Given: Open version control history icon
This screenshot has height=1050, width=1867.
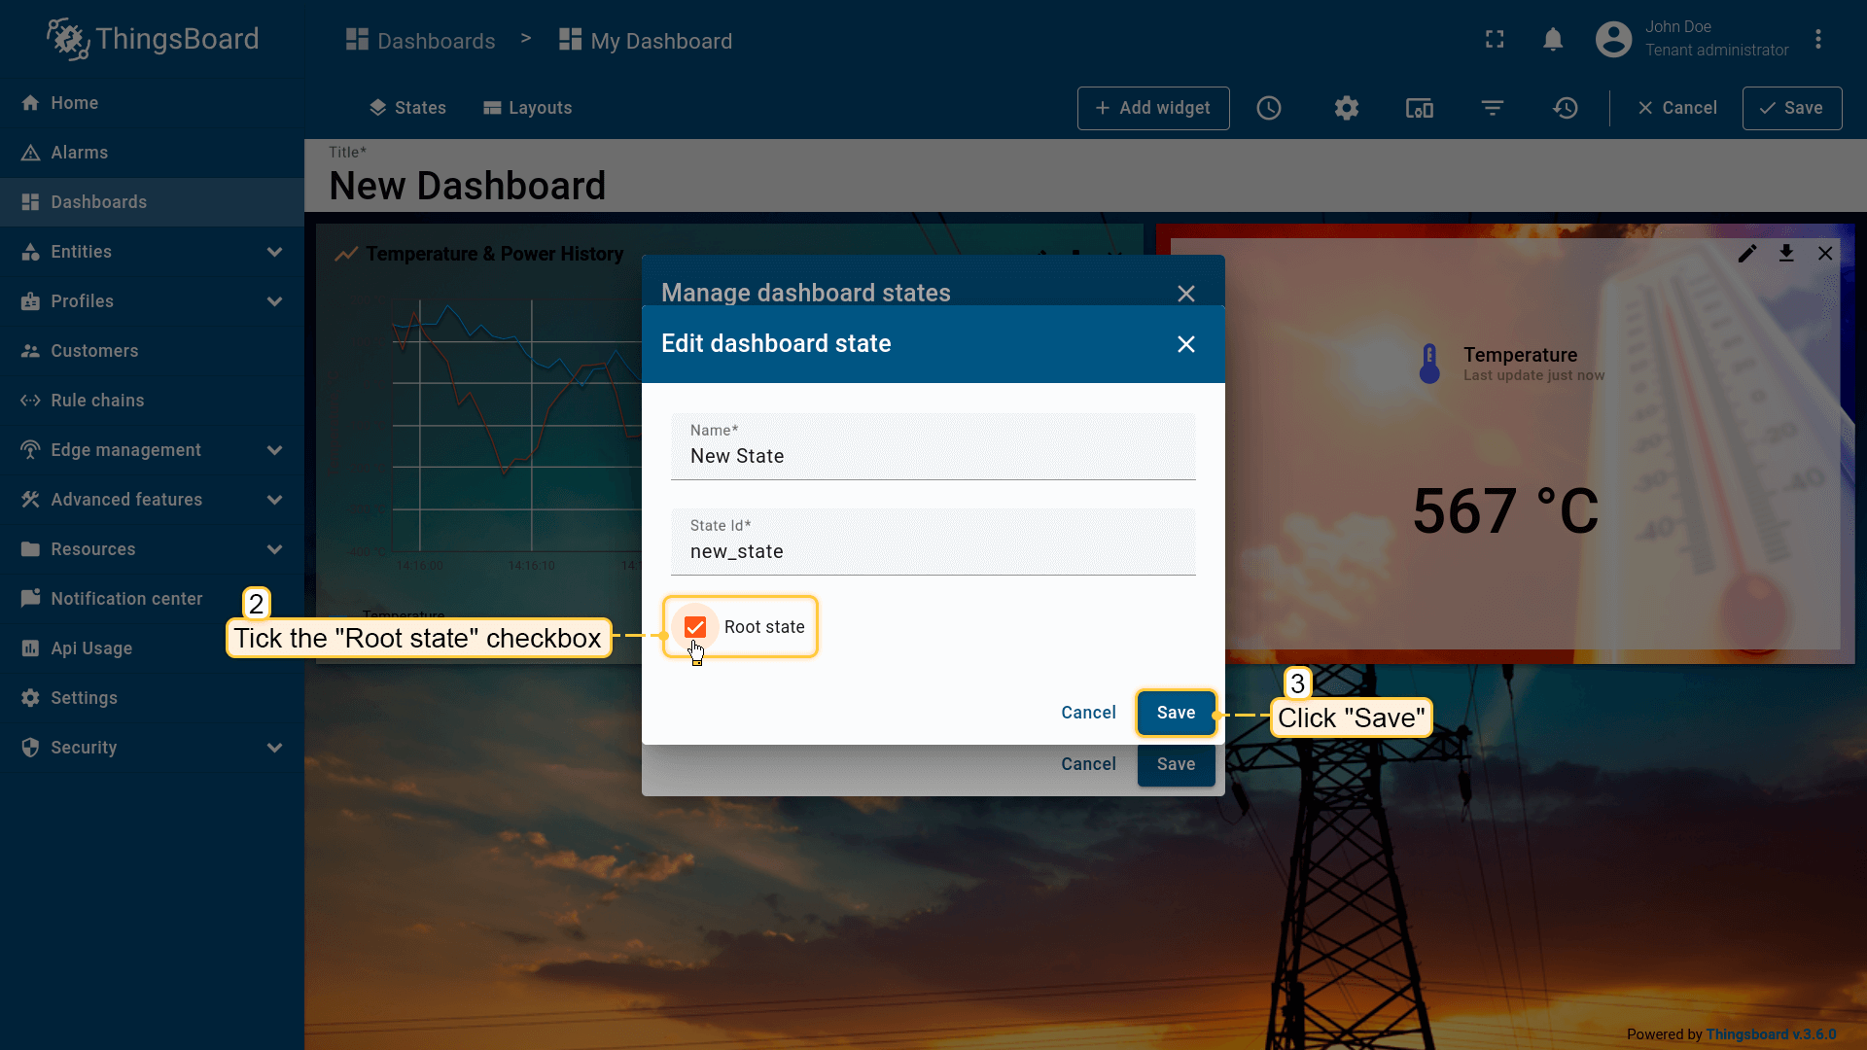Looking at the screenshot, I should tap(1565, 108).
